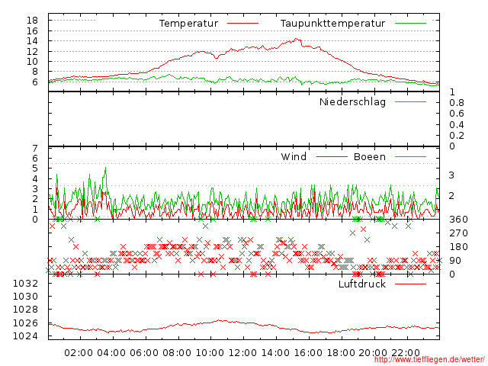
Task: Click the 10 temperature axis label
Action: click(32, 62)
